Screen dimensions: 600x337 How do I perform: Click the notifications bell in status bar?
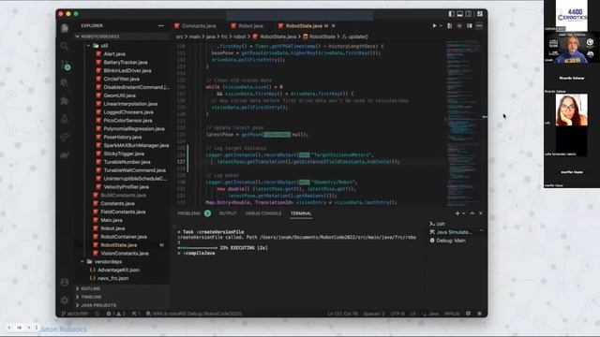click(479, 314)
